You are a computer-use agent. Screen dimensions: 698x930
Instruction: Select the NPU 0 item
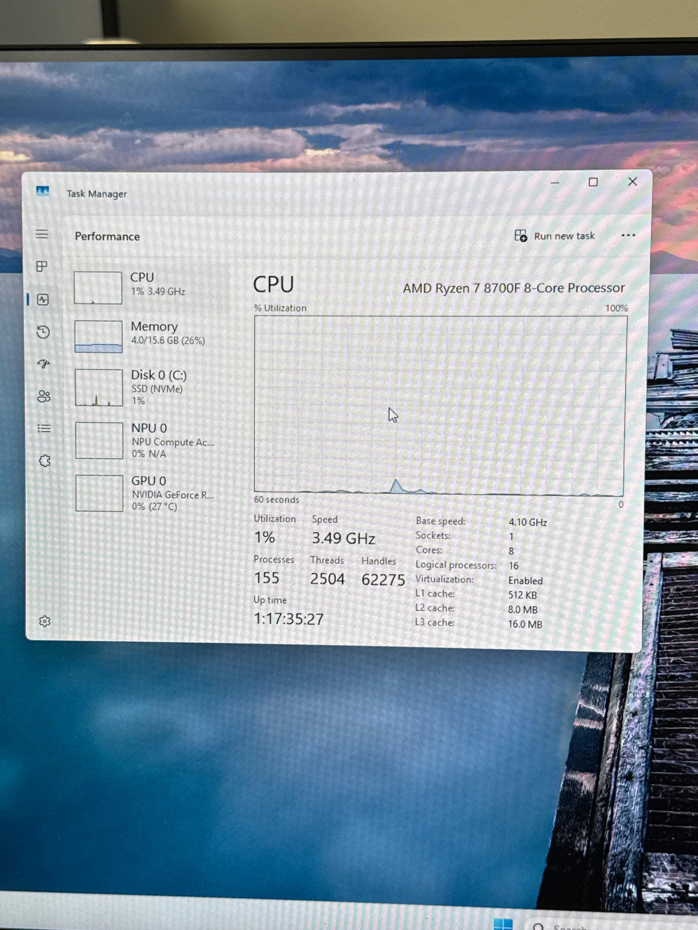point(150,440)
